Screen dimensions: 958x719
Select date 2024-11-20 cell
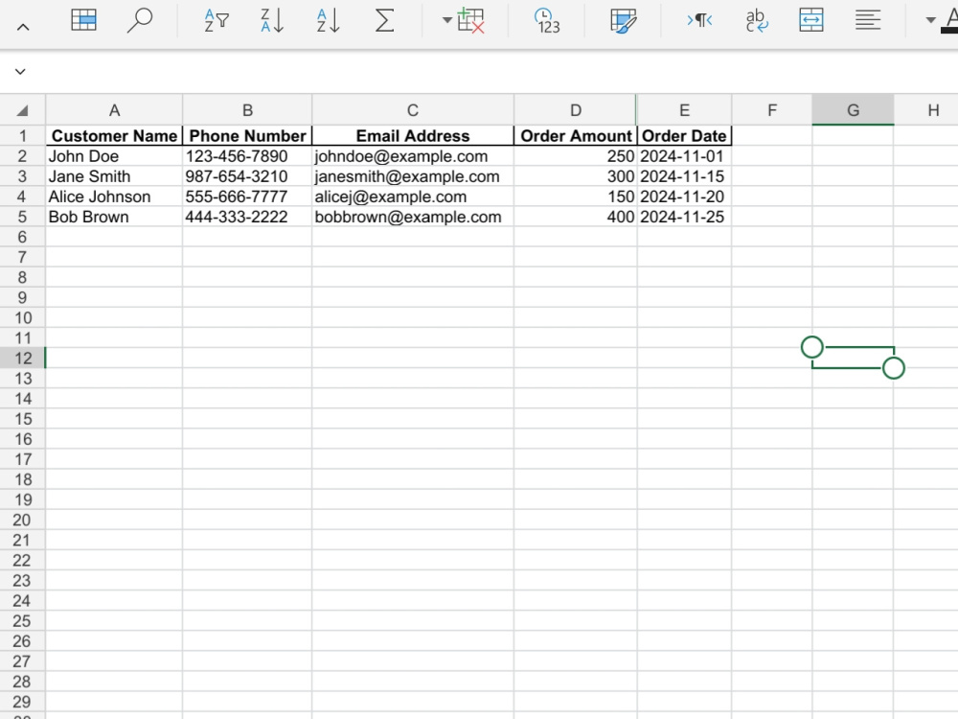684,197
